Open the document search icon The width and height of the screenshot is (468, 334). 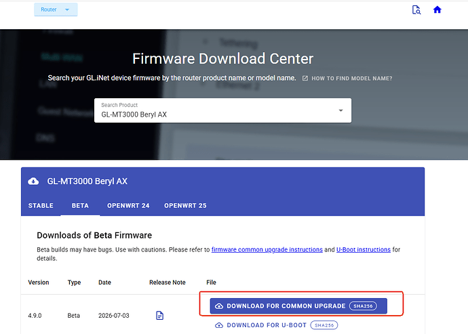click(x=416, y=10)
